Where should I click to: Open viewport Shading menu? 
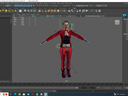18,14
